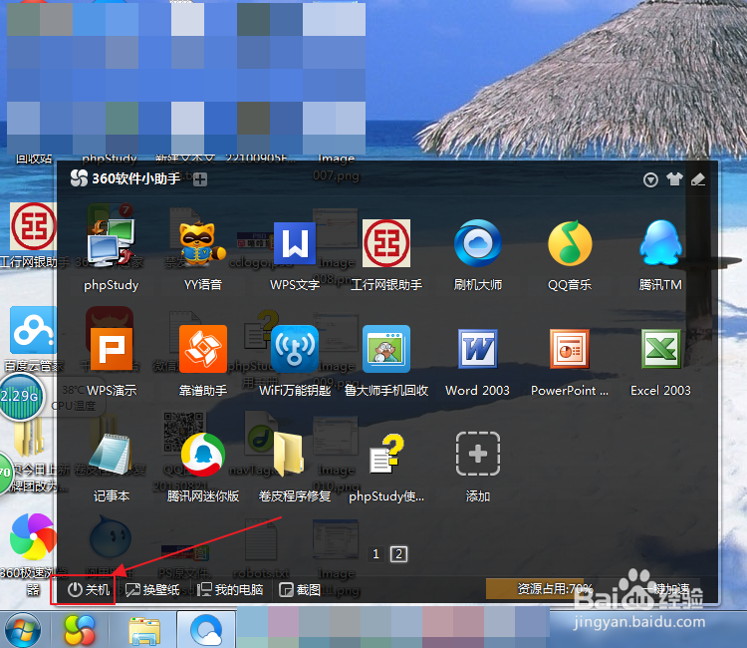Click the plus icon next to 360软件小助手 title
This screenshot has height=648, width=747.
(200, 179)
